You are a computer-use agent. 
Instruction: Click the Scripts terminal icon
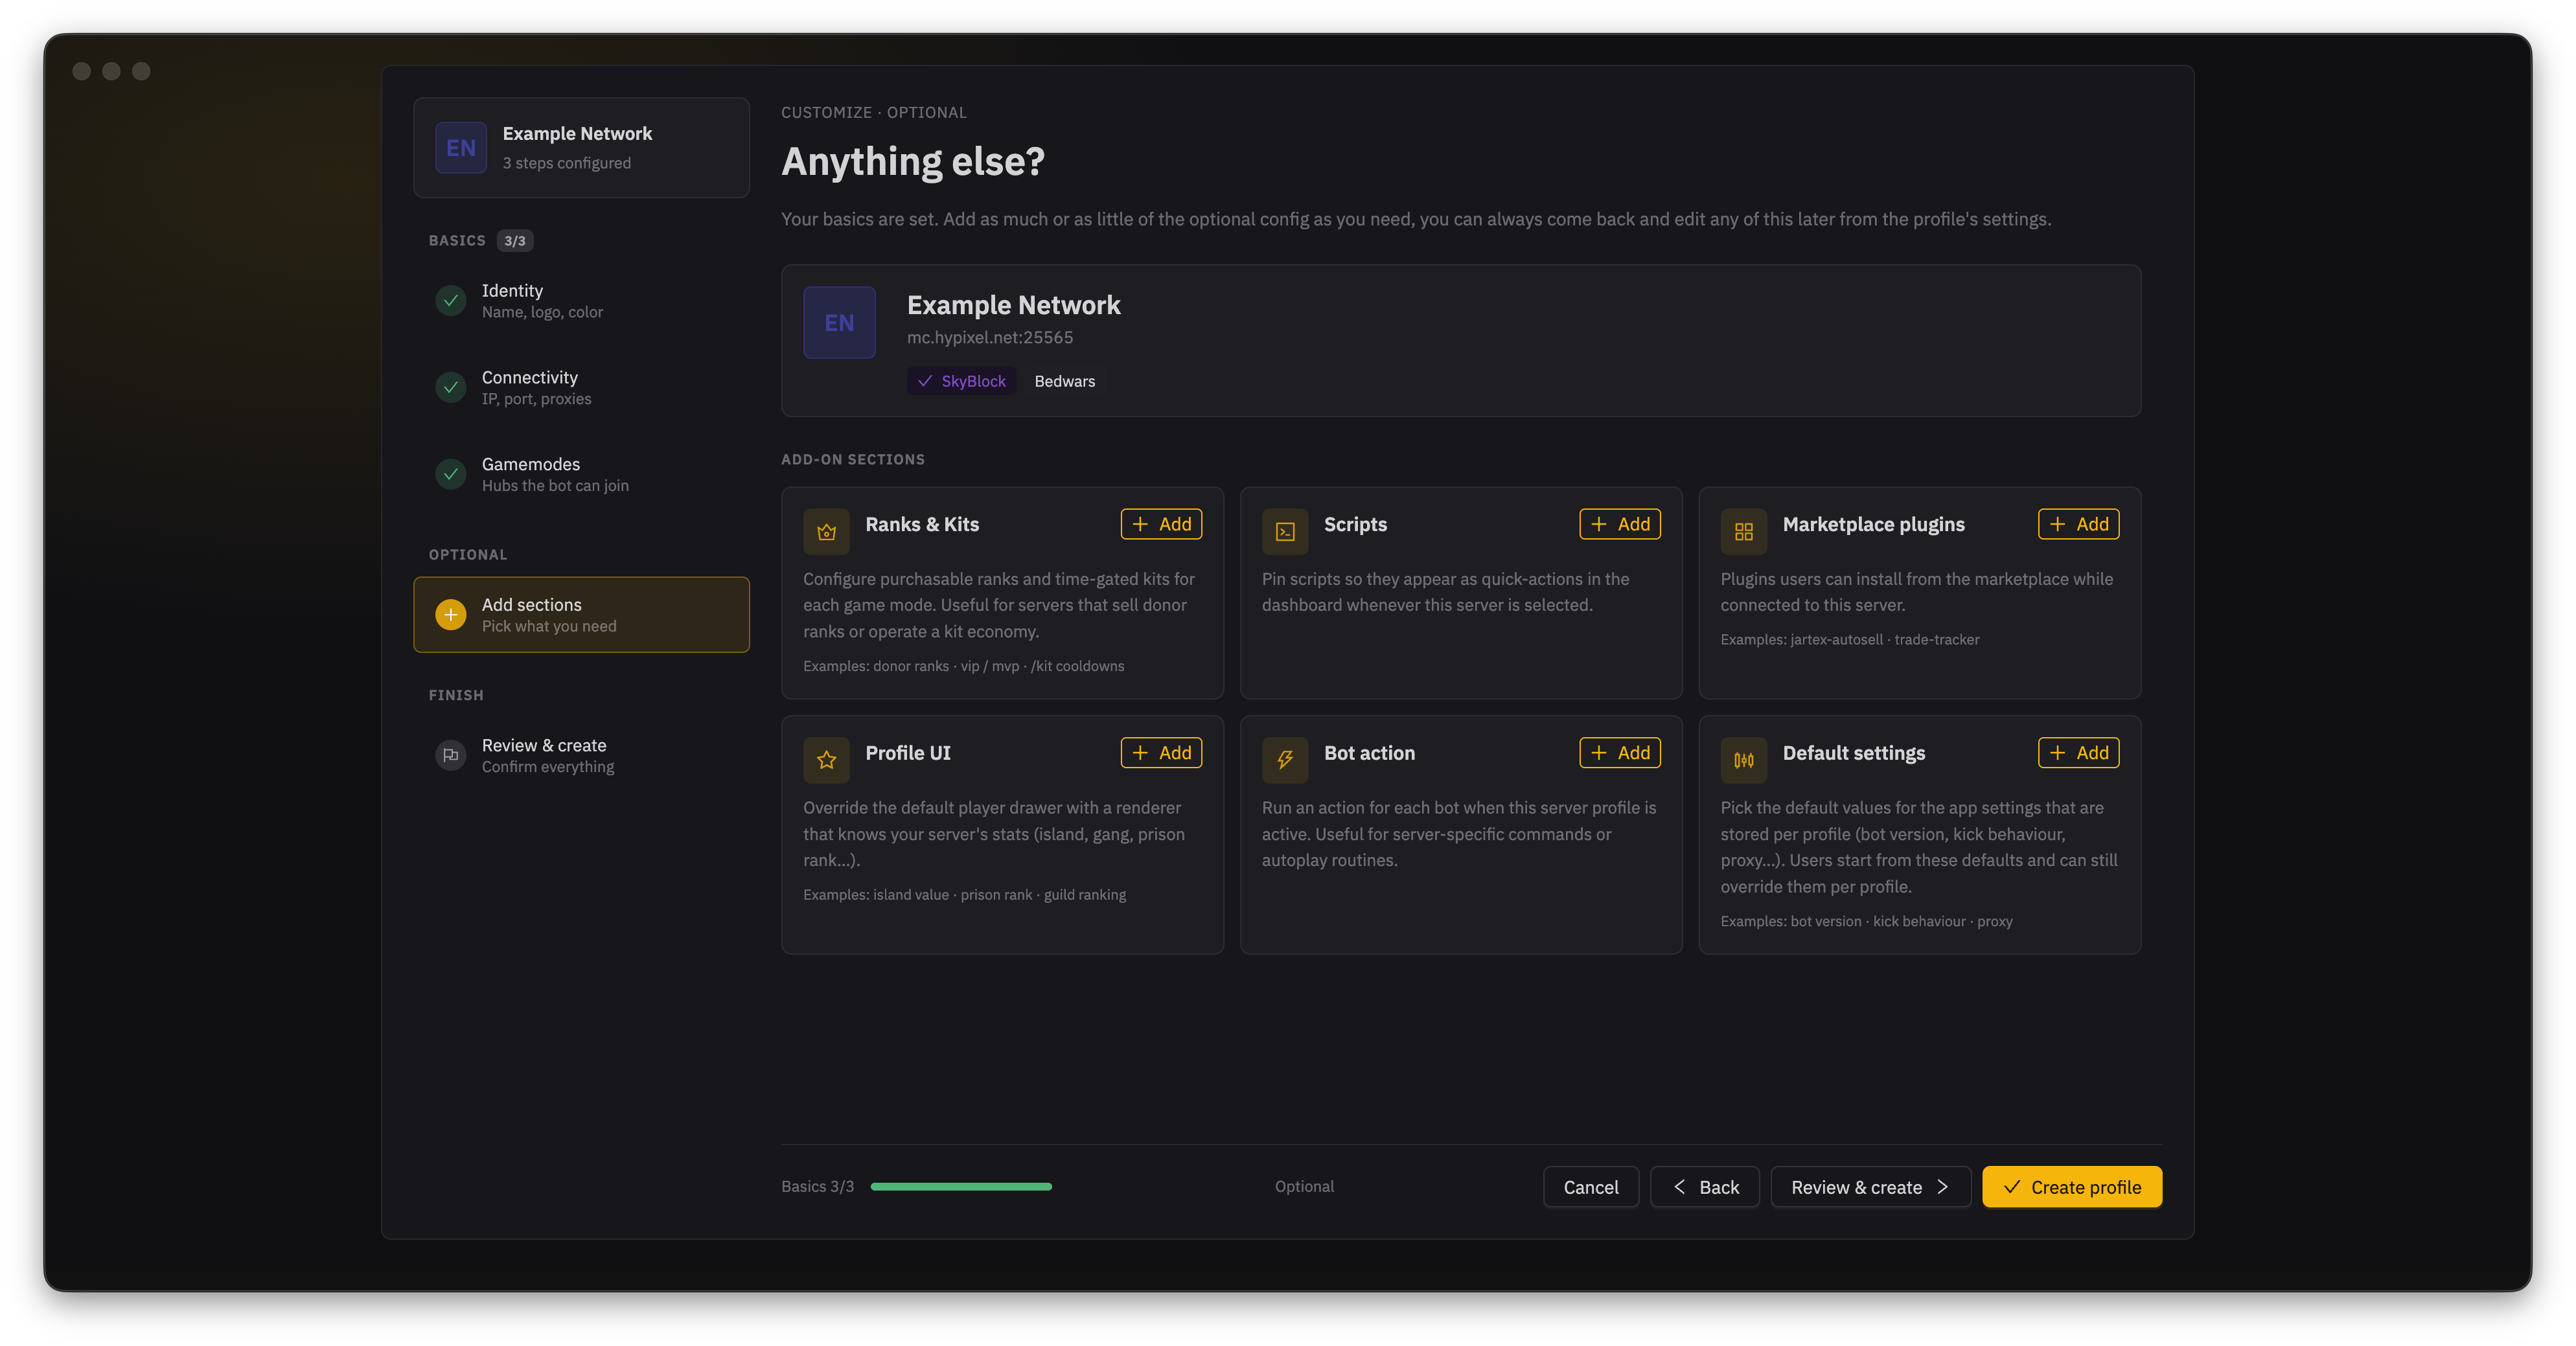click(1285, 532)
